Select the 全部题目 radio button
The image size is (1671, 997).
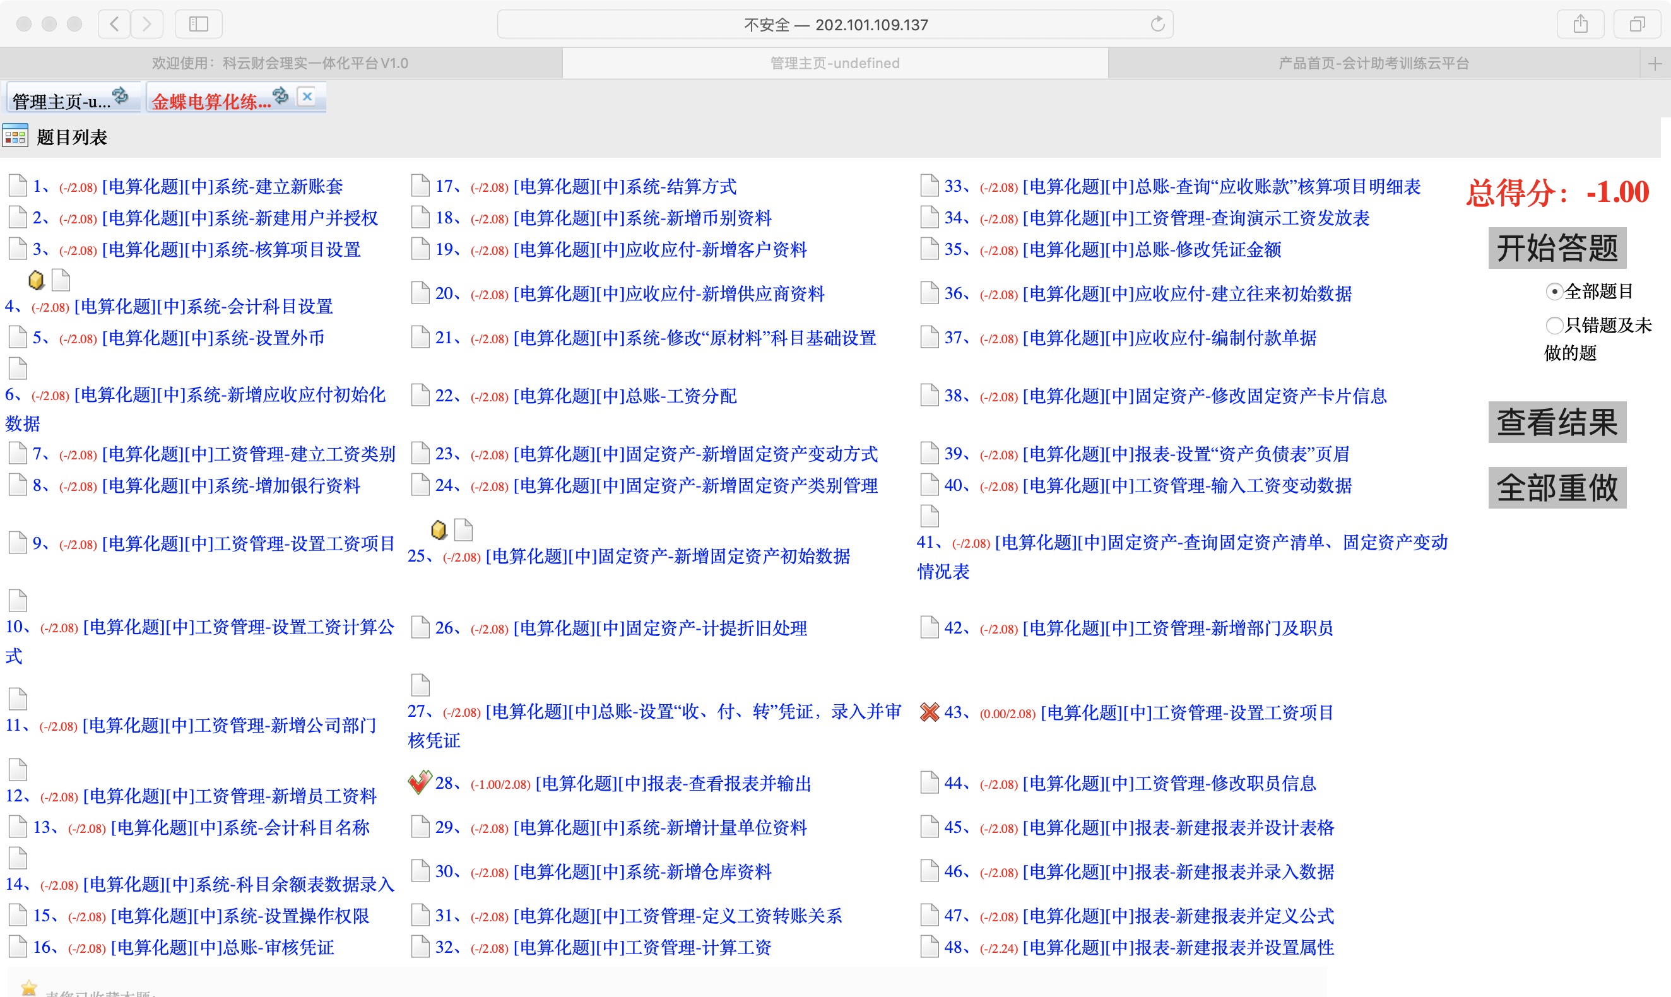coord(1554,292)
